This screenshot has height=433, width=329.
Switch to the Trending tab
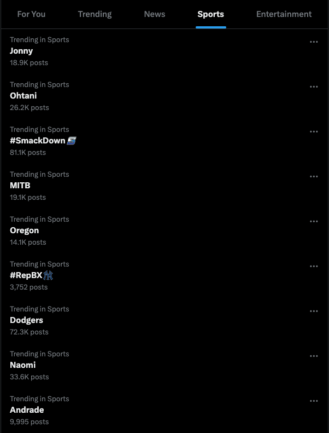[x=95, y=14]
